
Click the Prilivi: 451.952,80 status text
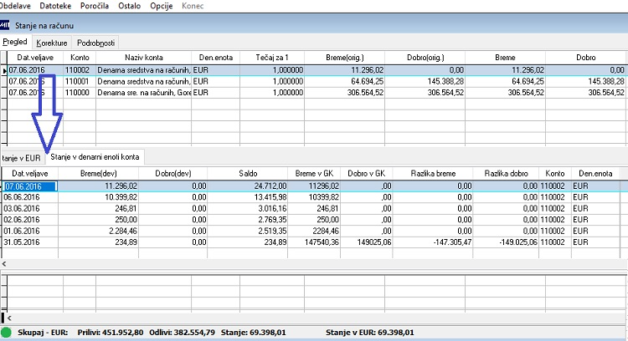coord(111,332)
